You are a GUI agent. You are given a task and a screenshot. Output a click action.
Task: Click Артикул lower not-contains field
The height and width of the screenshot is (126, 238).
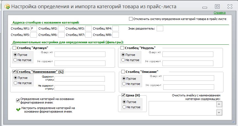(x=80, y=63)
